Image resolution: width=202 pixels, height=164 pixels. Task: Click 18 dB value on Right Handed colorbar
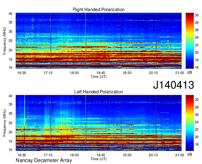coord(197,60)
